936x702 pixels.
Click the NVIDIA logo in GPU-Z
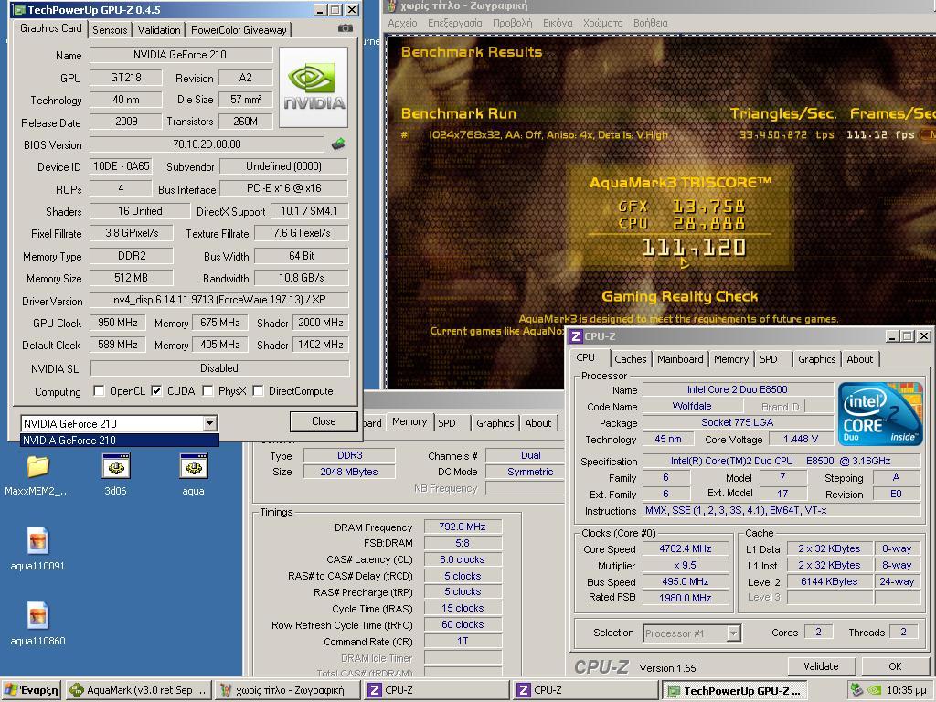coord(314,87)
